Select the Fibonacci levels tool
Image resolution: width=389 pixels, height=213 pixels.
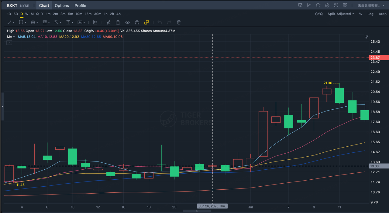[45, 22]
